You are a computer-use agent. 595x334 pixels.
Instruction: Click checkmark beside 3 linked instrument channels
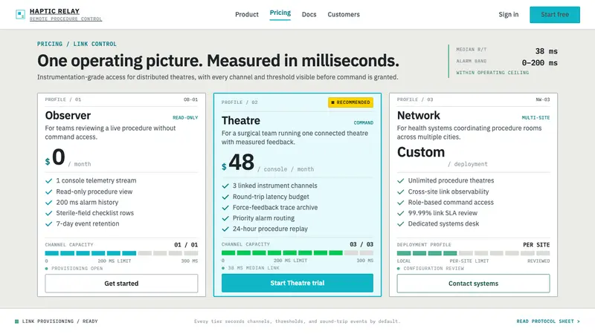click(225, 186)
